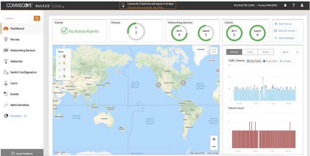Screen dimensions: 310x156
Task: Open the Wi-Fi traffic type dropdown
Action: (290, 52)
